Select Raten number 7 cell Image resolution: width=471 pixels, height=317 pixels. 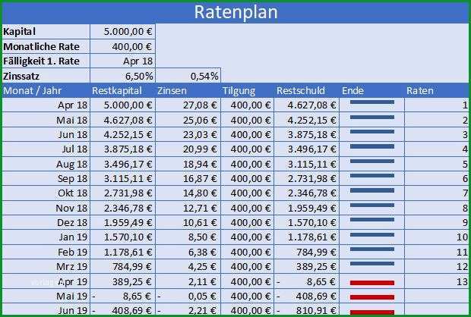click(x=437, y=193)
